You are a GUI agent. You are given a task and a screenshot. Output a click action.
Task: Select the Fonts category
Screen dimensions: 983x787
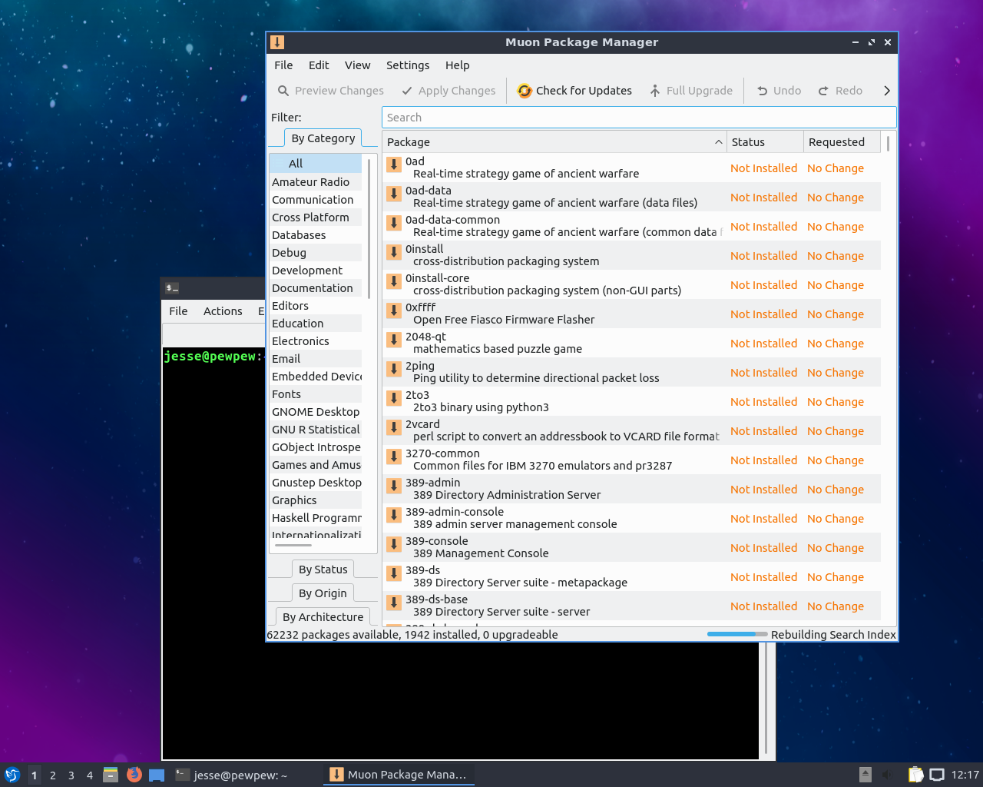[x=316, y=394]
